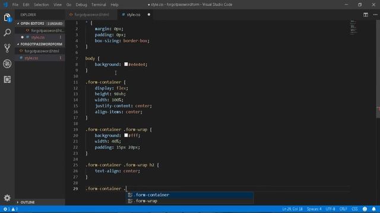Click the #e4e4e4 color swatch
380x213 pixels.
126,64
